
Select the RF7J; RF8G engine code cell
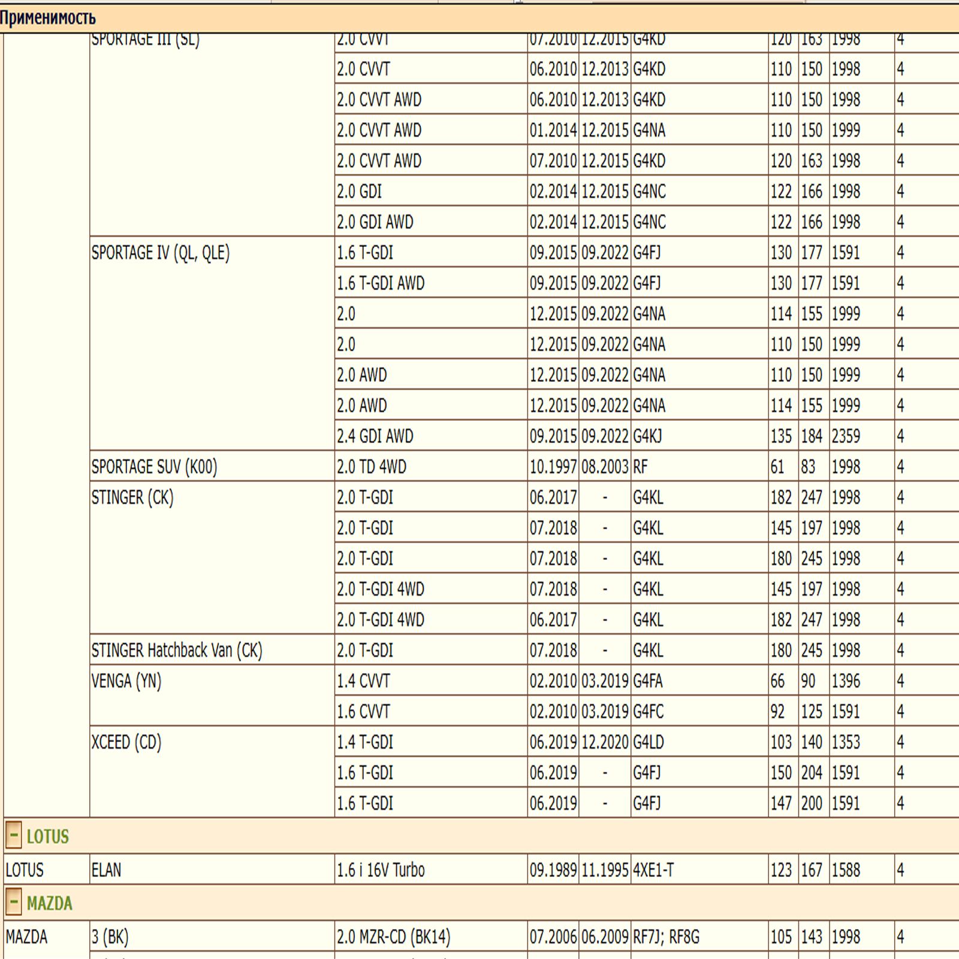[x=666, y=937]
